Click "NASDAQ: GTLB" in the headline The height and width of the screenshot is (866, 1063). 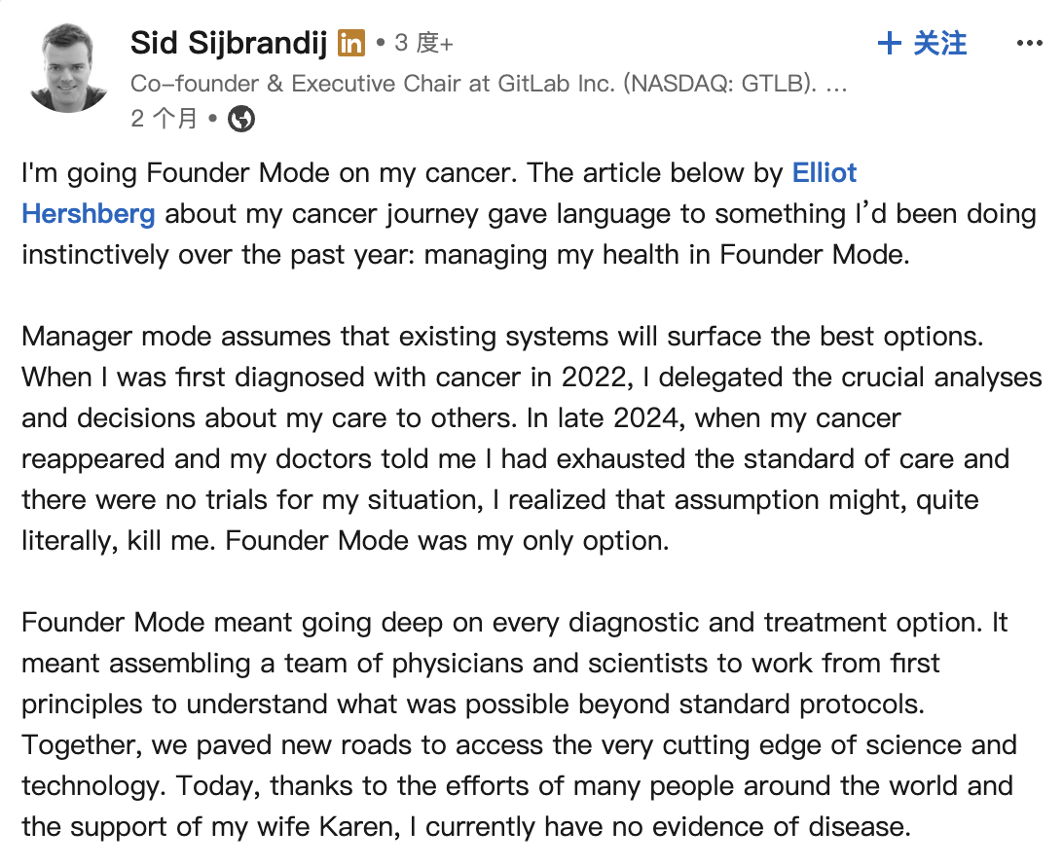(718, 84)
